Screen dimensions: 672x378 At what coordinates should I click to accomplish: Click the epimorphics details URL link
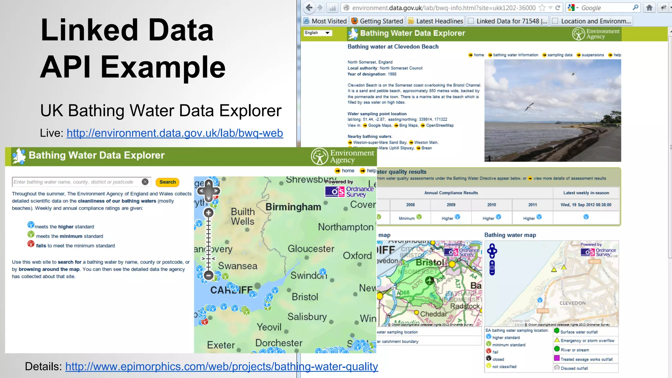coord(221,367)
